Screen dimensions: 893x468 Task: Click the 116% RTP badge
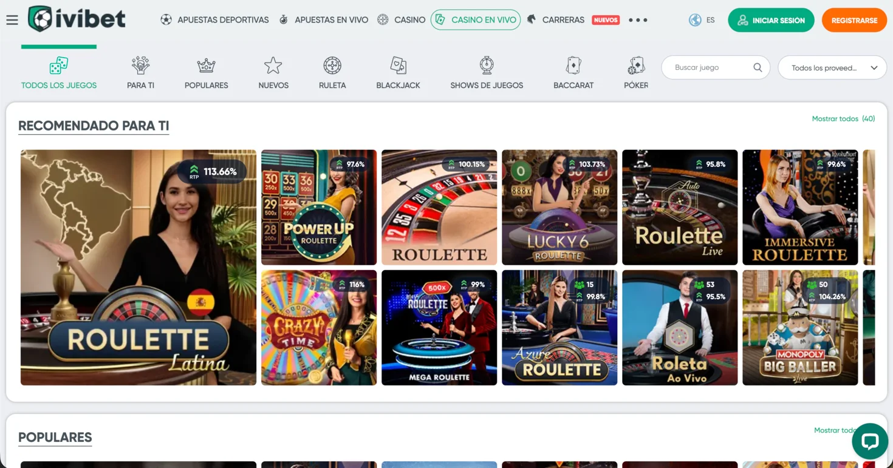click(x=351, y=285)
